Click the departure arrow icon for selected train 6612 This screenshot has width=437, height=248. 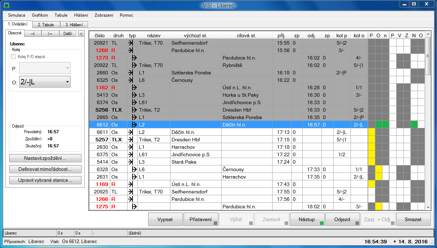pyautogui.click(x=134, y=125)
